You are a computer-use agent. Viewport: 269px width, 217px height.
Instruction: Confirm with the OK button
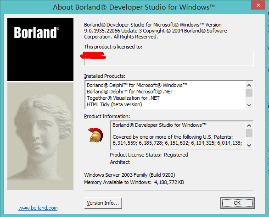point(237,203)
